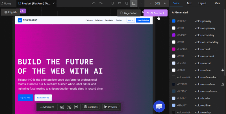The width and height of the screenshot is (226, 114).
Task: Launch the AI Assistant
Action: coord(156,13)
